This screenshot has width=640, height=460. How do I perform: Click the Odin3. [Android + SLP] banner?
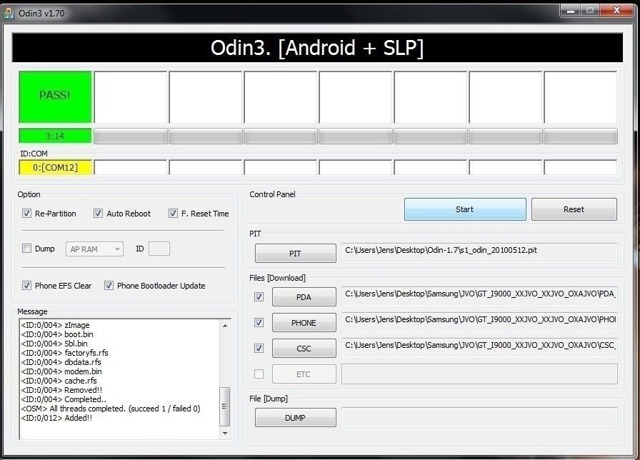click(318, 48)
